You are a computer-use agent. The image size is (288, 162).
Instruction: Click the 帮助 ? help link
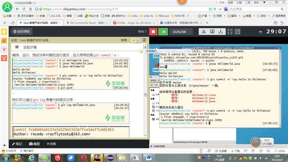point(143,32)
